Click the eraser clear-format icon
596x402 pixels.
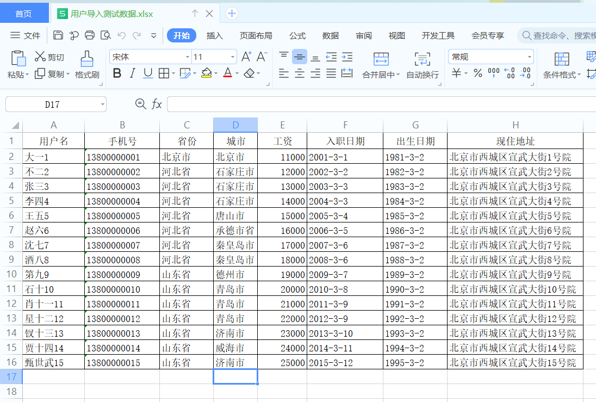point(249,73)
